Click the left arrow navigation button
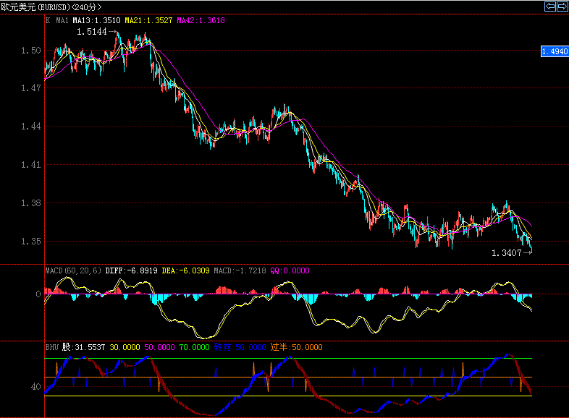The width and height of the screenshot is (569, 418). click(549, 7)
